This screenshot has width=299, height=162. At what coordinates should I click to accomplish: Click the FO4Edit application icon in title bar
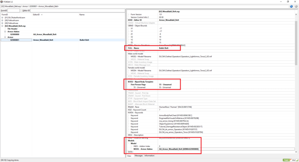(x=2, y=2)
